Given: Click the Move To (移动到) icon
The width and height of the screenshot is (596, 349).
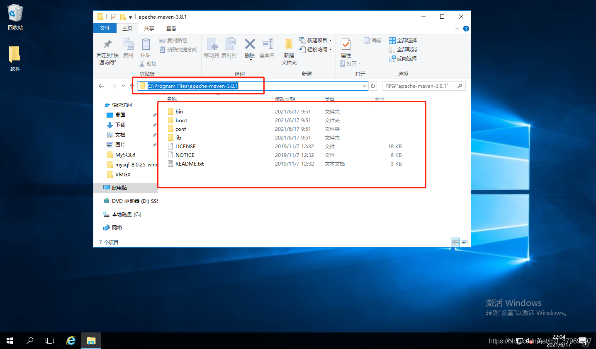Looking at the screenshot, I should point(212,44).
